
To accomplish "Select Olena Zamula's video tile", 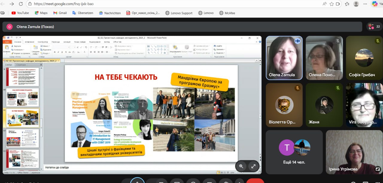I will click(x=284, y=58).
